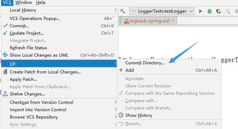Click the green checkmark Commit icon
This screenshot has width=238, height=129.
click(x=6, y=26)
